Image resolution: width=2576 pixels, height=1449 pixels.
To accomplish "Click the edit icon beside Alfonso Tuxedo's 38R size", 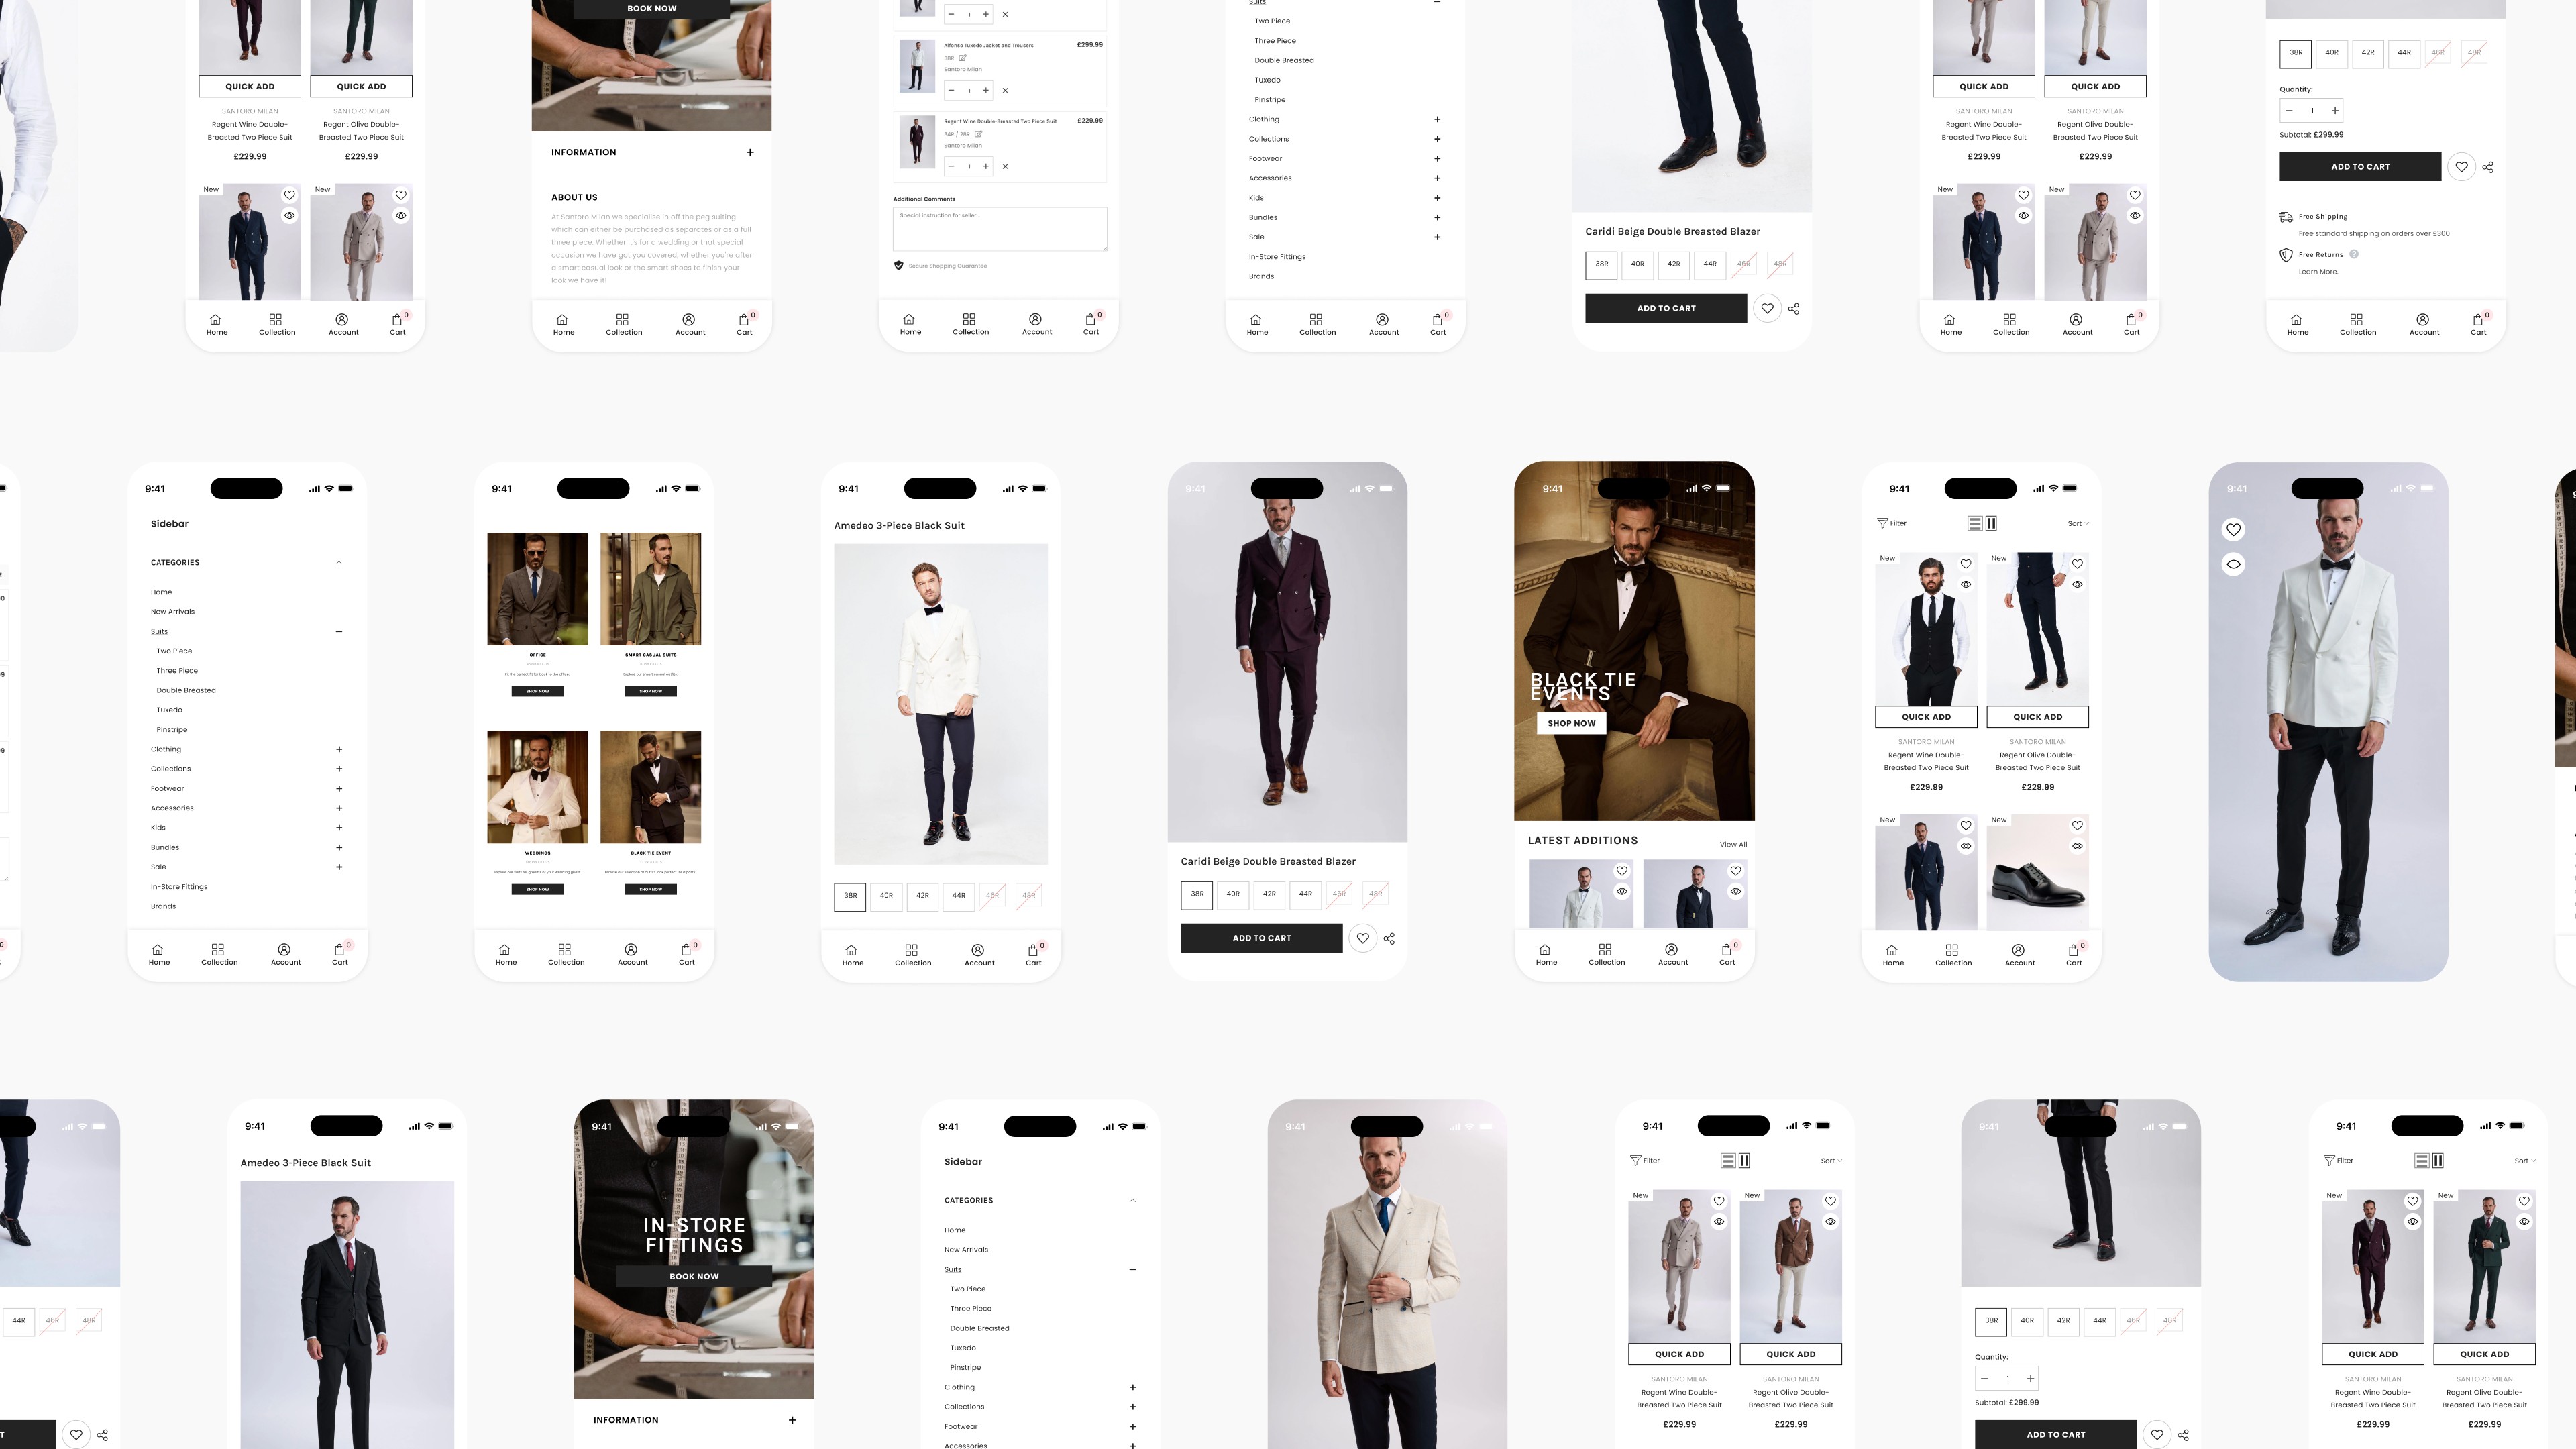I will (x=963, y=58).
